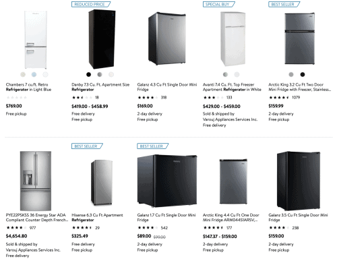View Galanz 4.3 Cu Ft mini fridge image
The image size is (337, 261).
click(x=167, y=38)
